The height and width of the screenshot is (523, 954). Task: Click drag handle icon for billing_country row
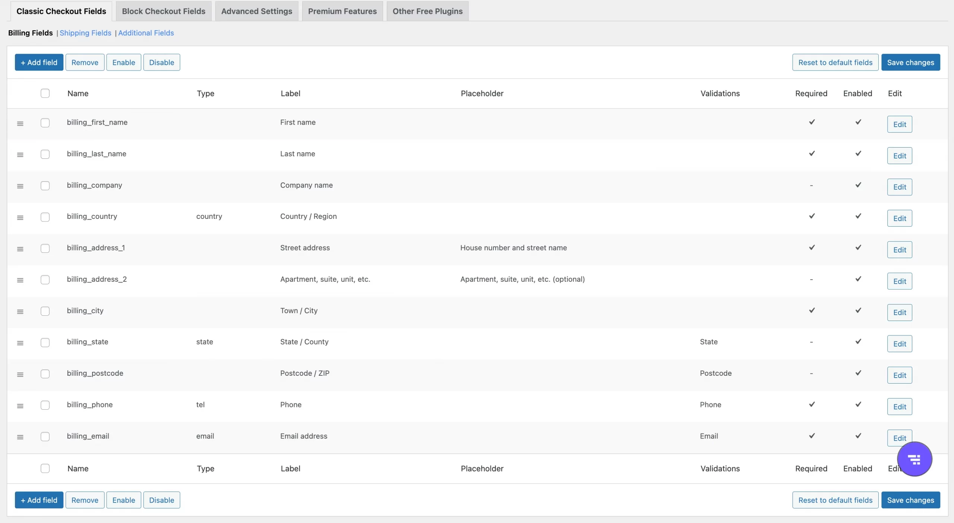click(x=20, y=217)
